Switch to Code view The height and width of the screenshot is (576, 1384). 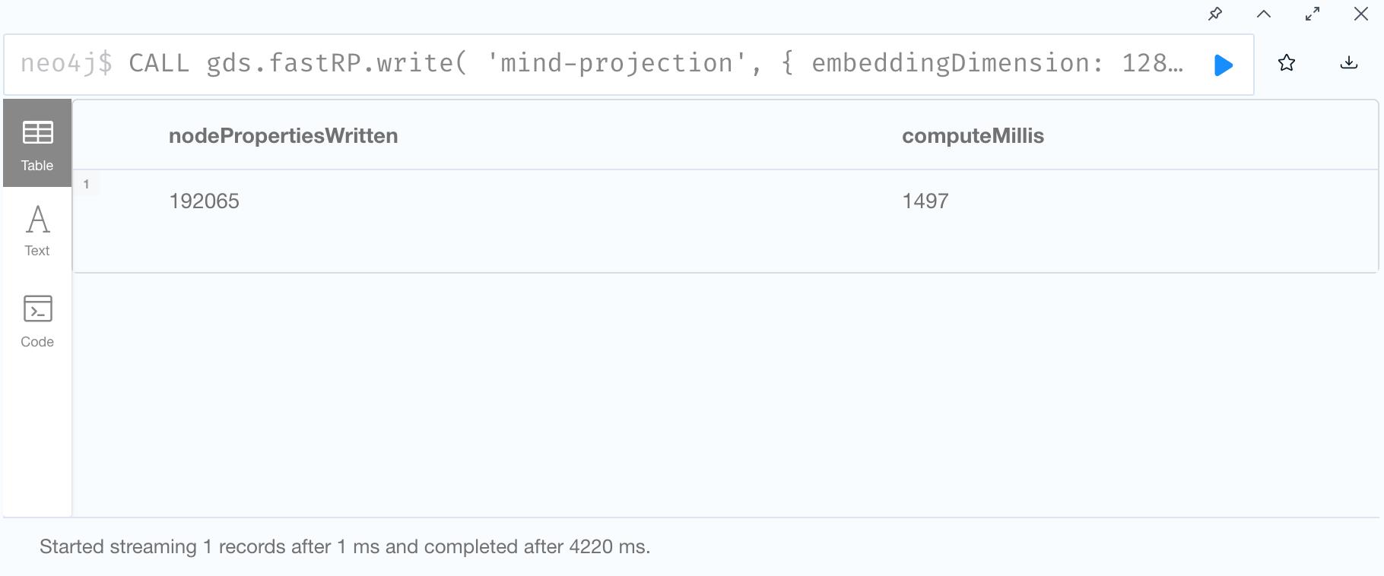click(37, 321)
